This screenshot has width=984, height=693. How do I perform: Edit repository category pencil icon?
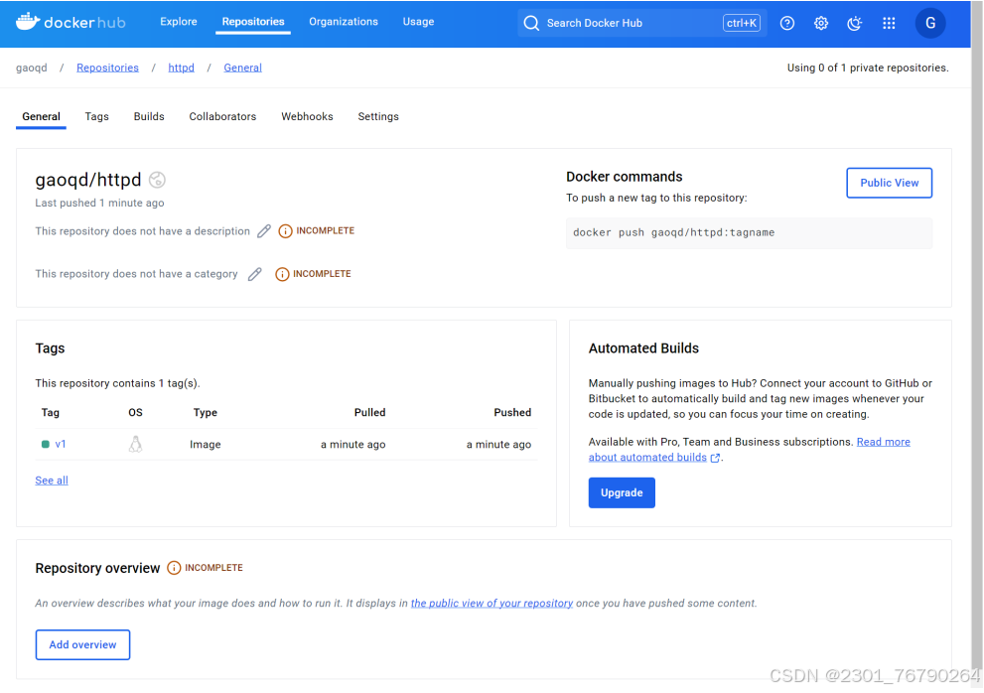point(255,274)
